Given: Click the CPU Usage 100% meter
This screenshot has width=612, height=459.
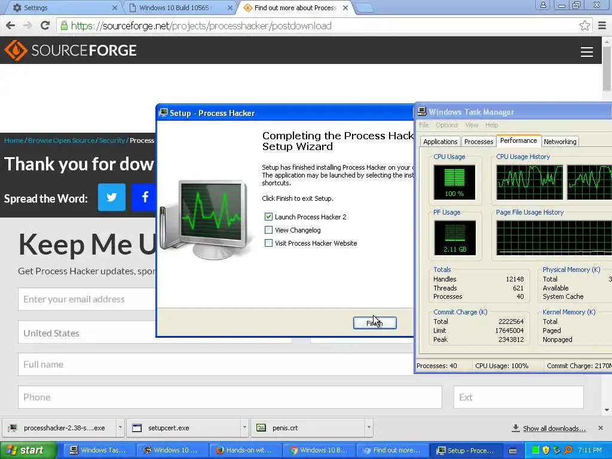Looking at the screenshot, I should [x=454, y=182].
